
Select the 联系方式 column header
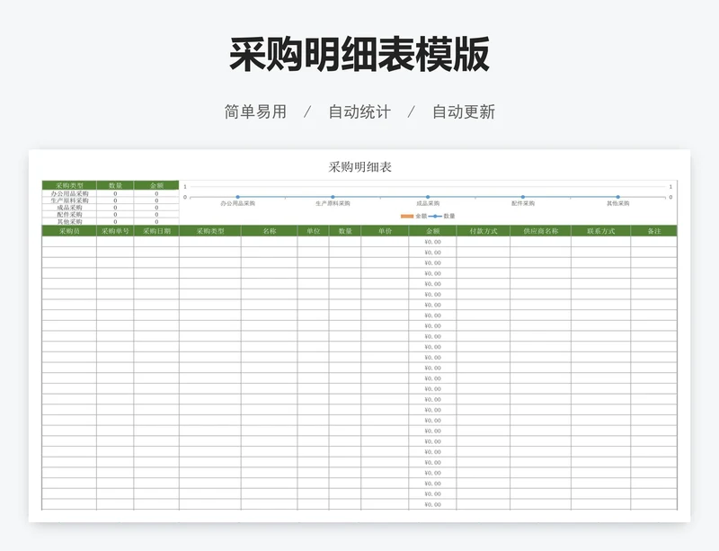tap(600, 231)
